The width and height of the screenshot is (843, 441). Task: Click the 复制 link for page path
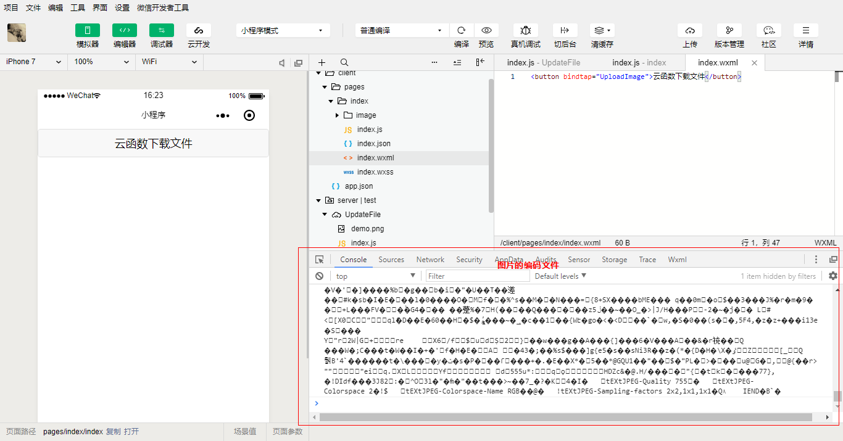pyautogui.click(x=114, y=432)
